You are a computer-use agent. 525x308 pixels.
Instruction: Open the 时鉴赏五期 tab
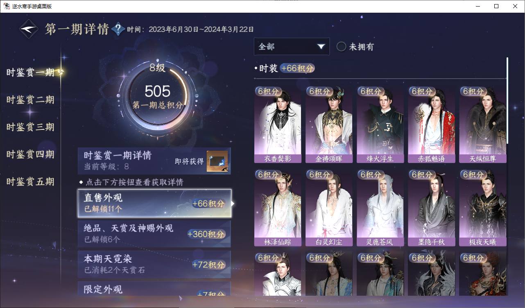pyautogui.click(x=30, y=182)
